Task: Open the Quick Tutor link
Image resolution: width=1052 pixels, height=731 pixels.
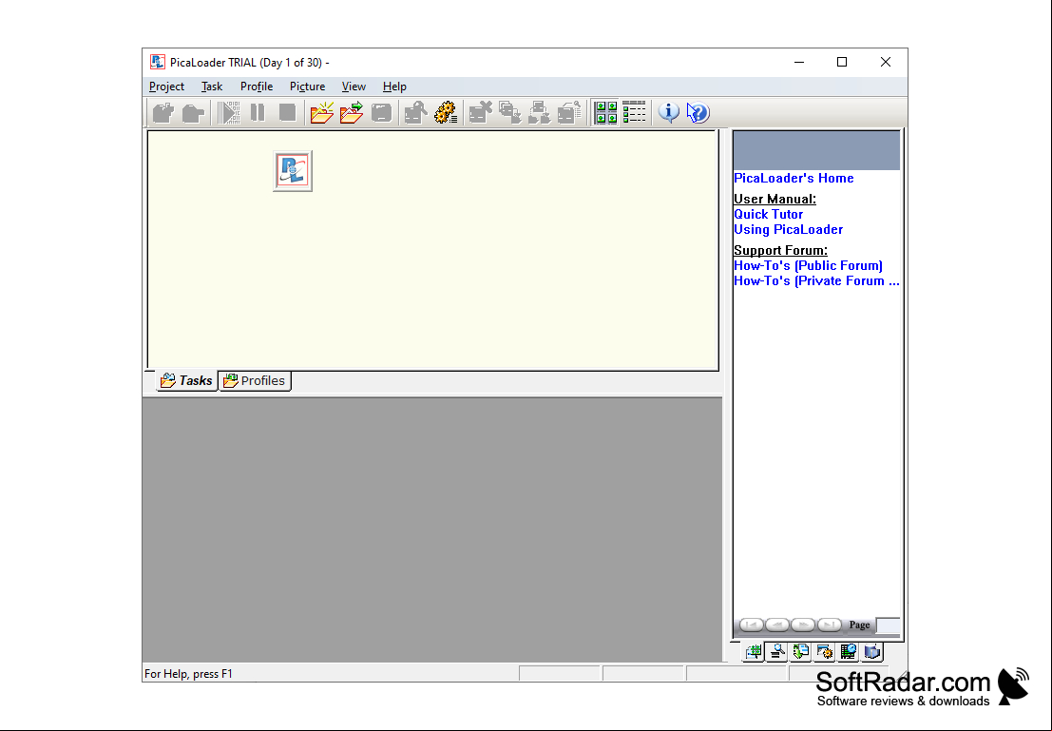Action: point(768,214)
